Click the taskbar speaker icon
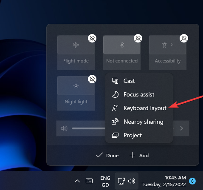 (x=132, y=181)
